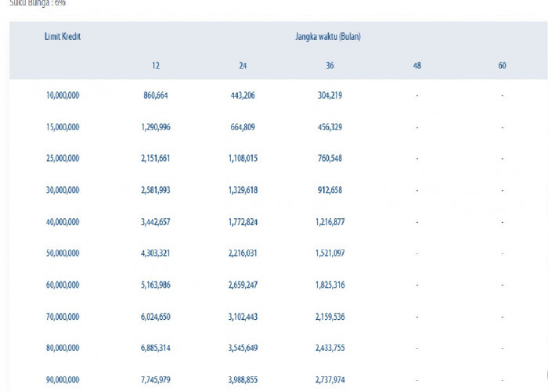This screenshot has height=391, width=548.
Task: Click the 10,000,000 credit limit row label
Action: [x=63, y=95]
